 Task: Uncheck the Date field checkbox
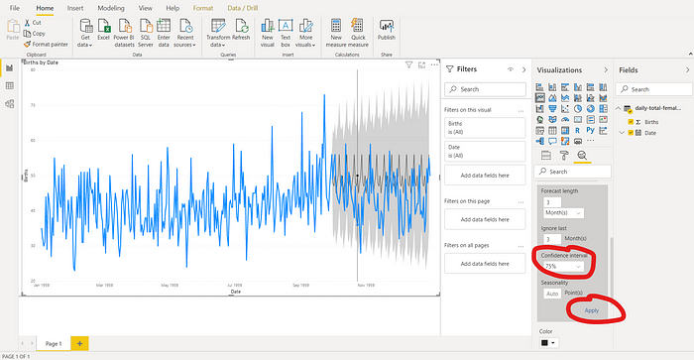[x=631, y=133]
